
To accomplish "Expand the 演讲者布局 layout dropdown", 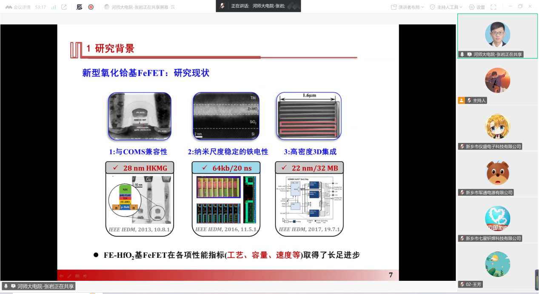I will point(408,7).
